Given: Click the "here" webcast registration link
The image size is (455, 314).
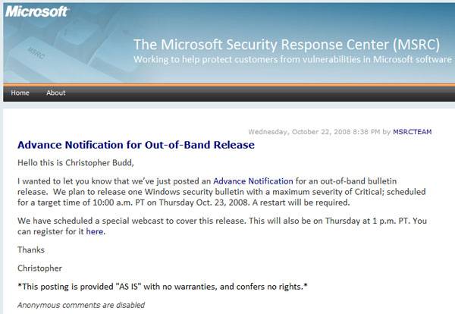Looking at the screenshot, I should 94,231.
